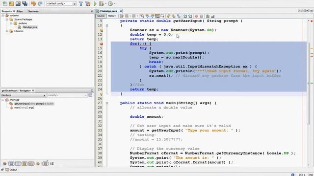
Task: Switch editor to History view
Action: tap(112, 16)
